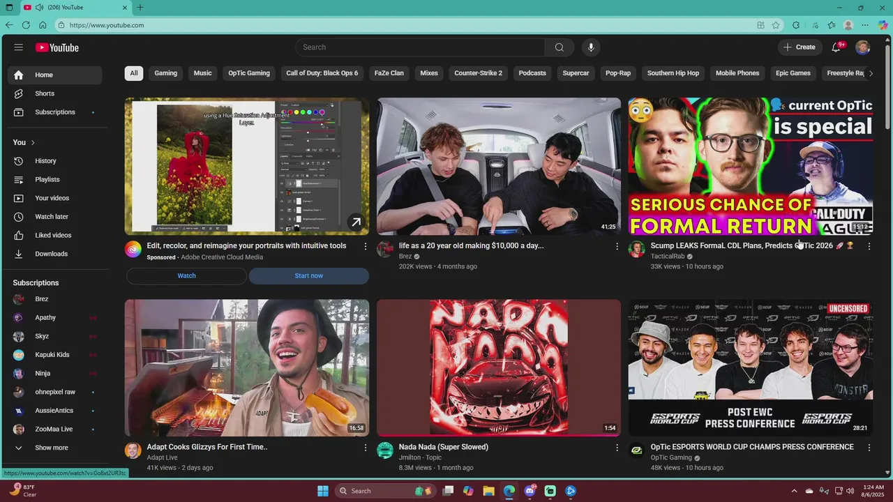This screenshot has width=893, height=502.
Task: Open Microsoft Edge from taskbar
Action: [509, 491]
